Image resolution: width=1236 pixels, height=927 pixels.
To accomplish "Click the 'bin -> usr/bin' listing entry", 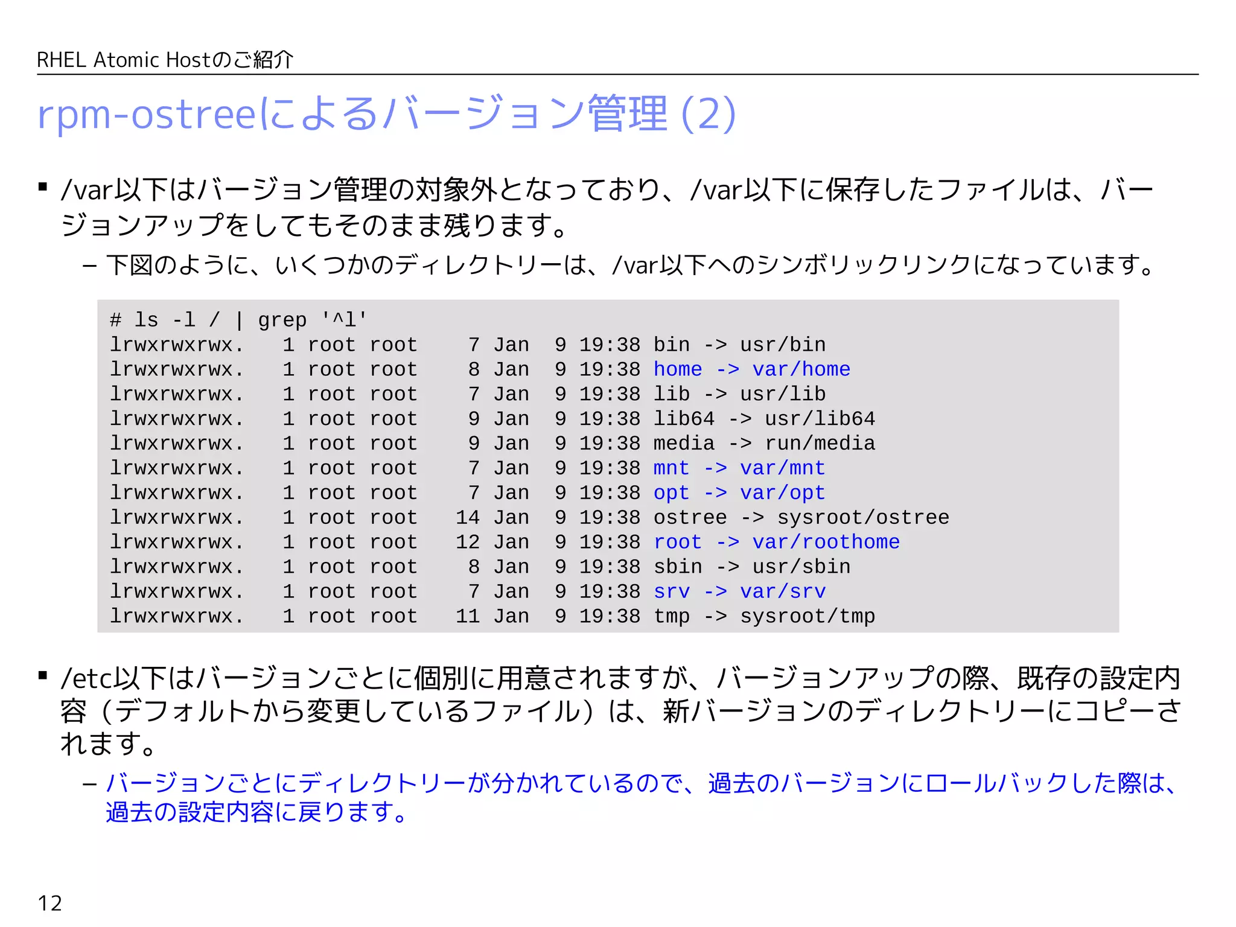I will tap(739, 345).
